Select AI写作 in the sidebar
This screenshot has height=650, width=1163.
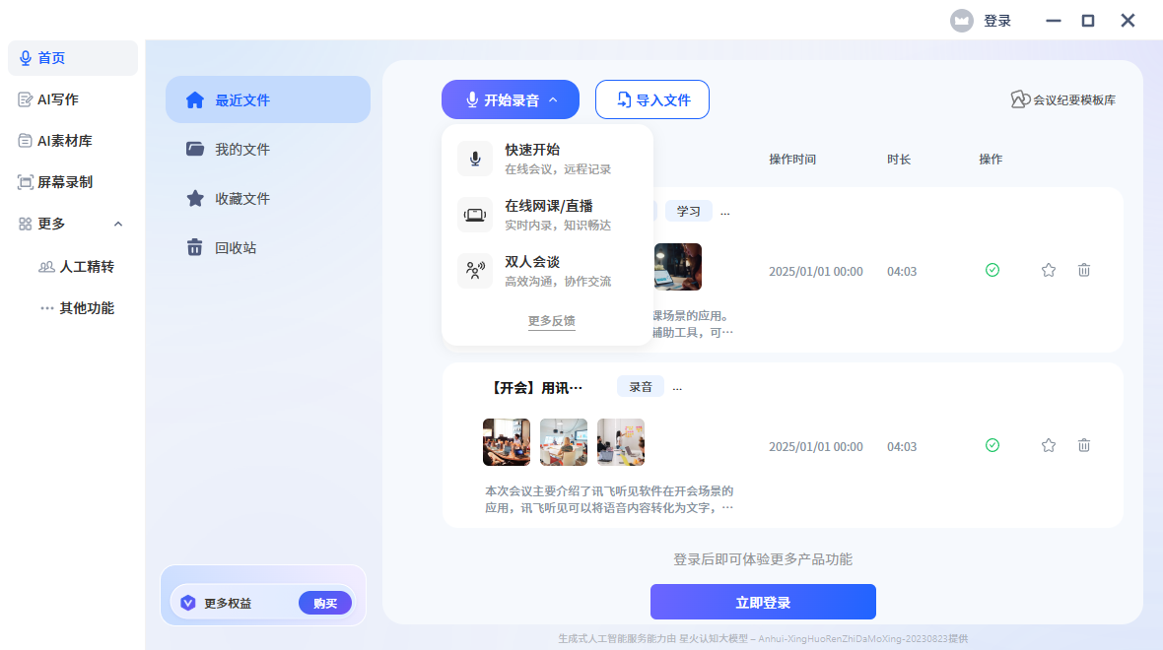point(54,98)
